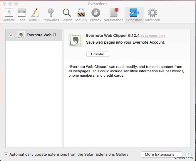This screenshot has width=196, height=161.
Task: Open the Security padlock icon
Action: pos(81,15)
